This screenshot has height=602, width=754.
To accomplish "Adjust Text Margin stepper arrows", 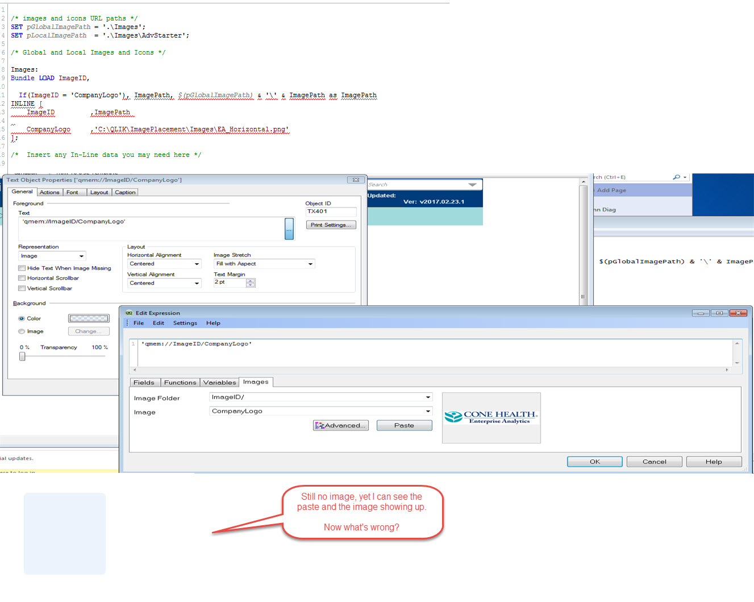I will coord(251,283).
